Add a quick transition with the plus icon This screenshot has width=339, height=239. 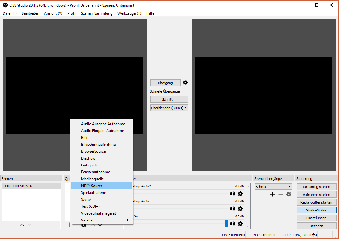[185, 91]
